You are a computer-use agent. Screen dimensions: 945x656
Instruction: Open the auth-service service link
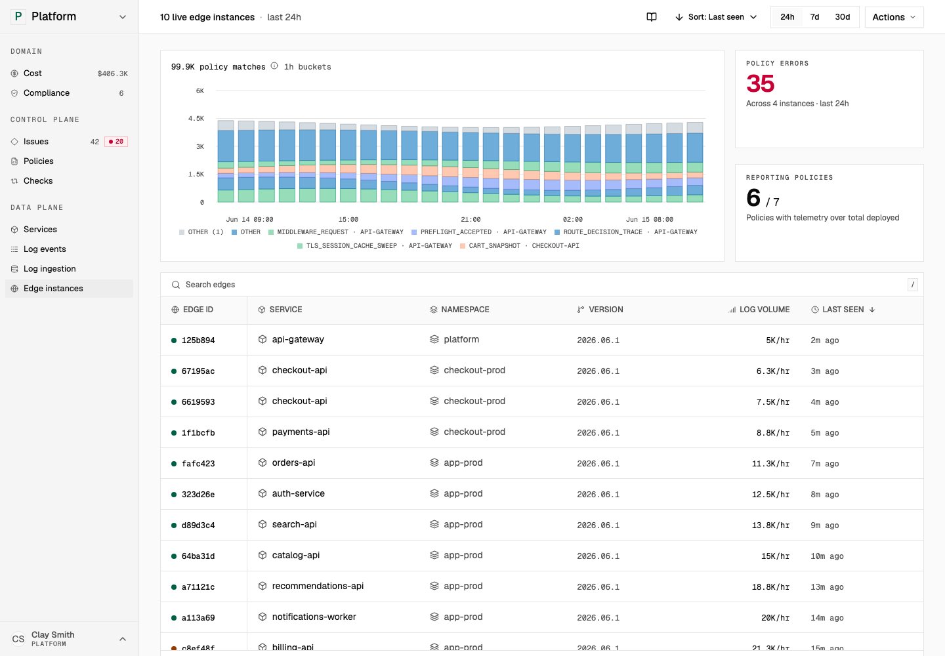[x=299, y=493]
